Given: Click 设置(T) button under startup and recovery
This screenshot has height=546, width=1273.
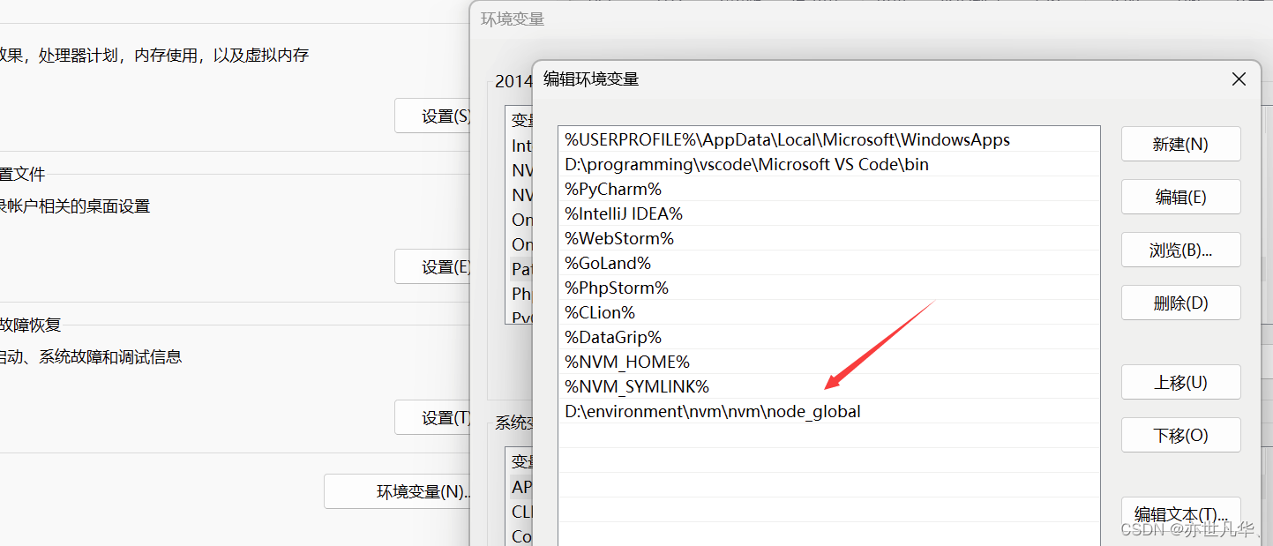Looking at the screenshot, I should (x=432, y=418).
